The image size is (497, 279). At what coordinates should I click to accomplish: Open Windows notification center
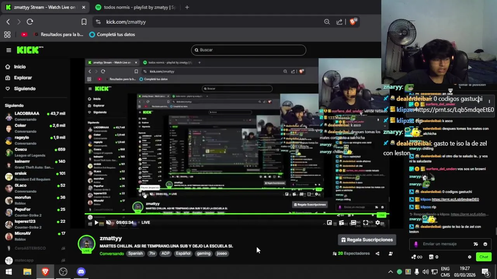[x=485, y=272]
